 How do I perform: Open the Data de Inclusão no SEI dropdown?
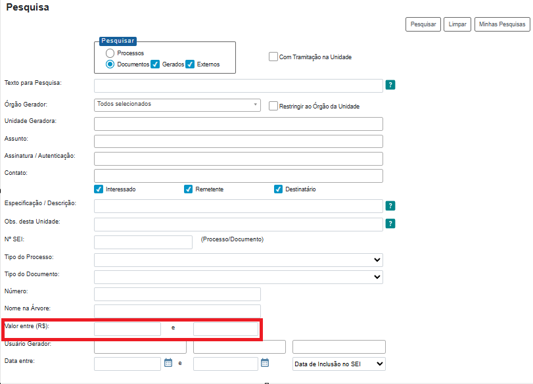(x=338, y=364)
